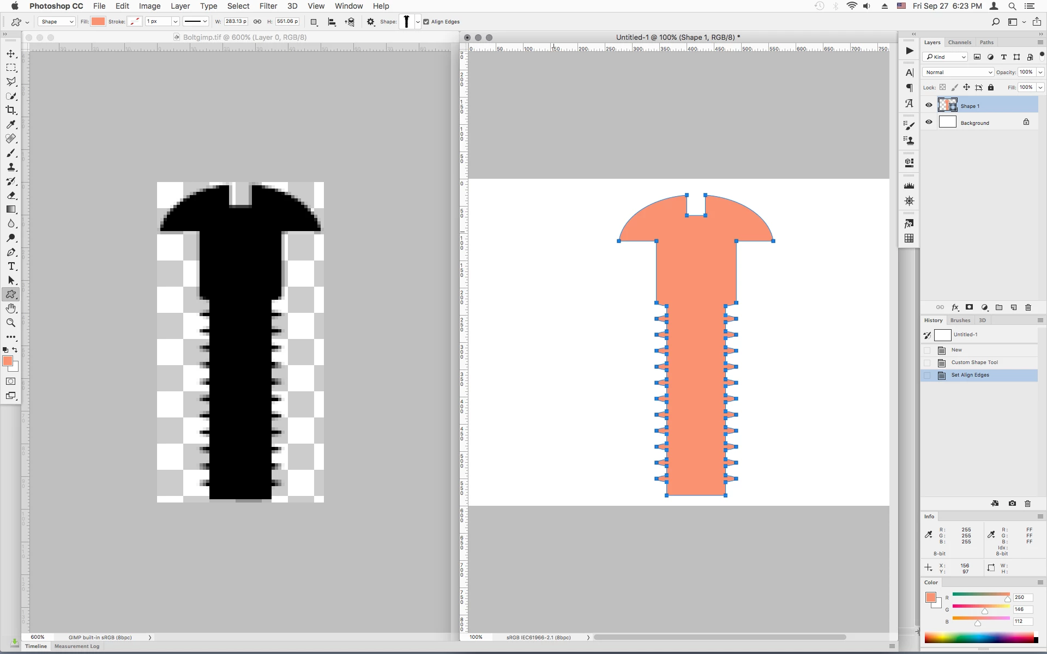Expand the layer Opacity dropdown arrow
Image resolution: width=1047 pixels, height=654 pixels.
point(1040,72)
